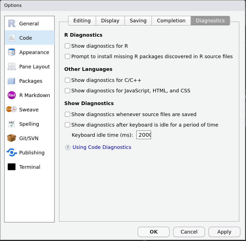Switch to the Editing tab
Image resolution: width=246 pixels, height=241 pixels.
tap(82, 20)
